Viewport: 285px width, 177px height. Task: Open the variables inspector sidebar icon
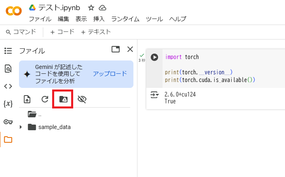[8, 104]
